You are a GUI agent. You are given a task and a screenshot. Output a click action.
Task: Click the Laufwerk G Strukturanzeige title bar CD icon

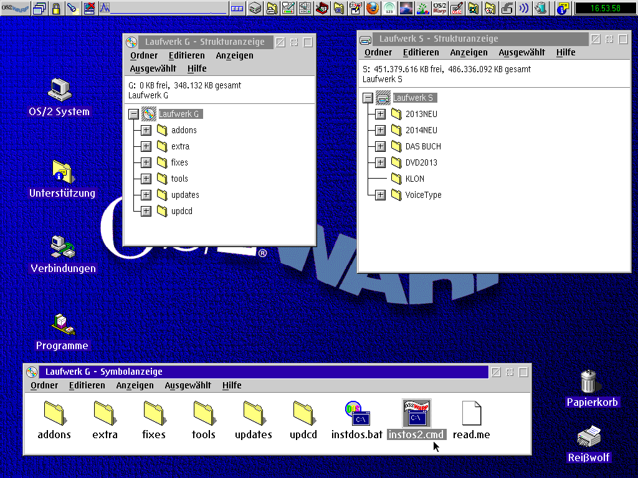(131, 42)
